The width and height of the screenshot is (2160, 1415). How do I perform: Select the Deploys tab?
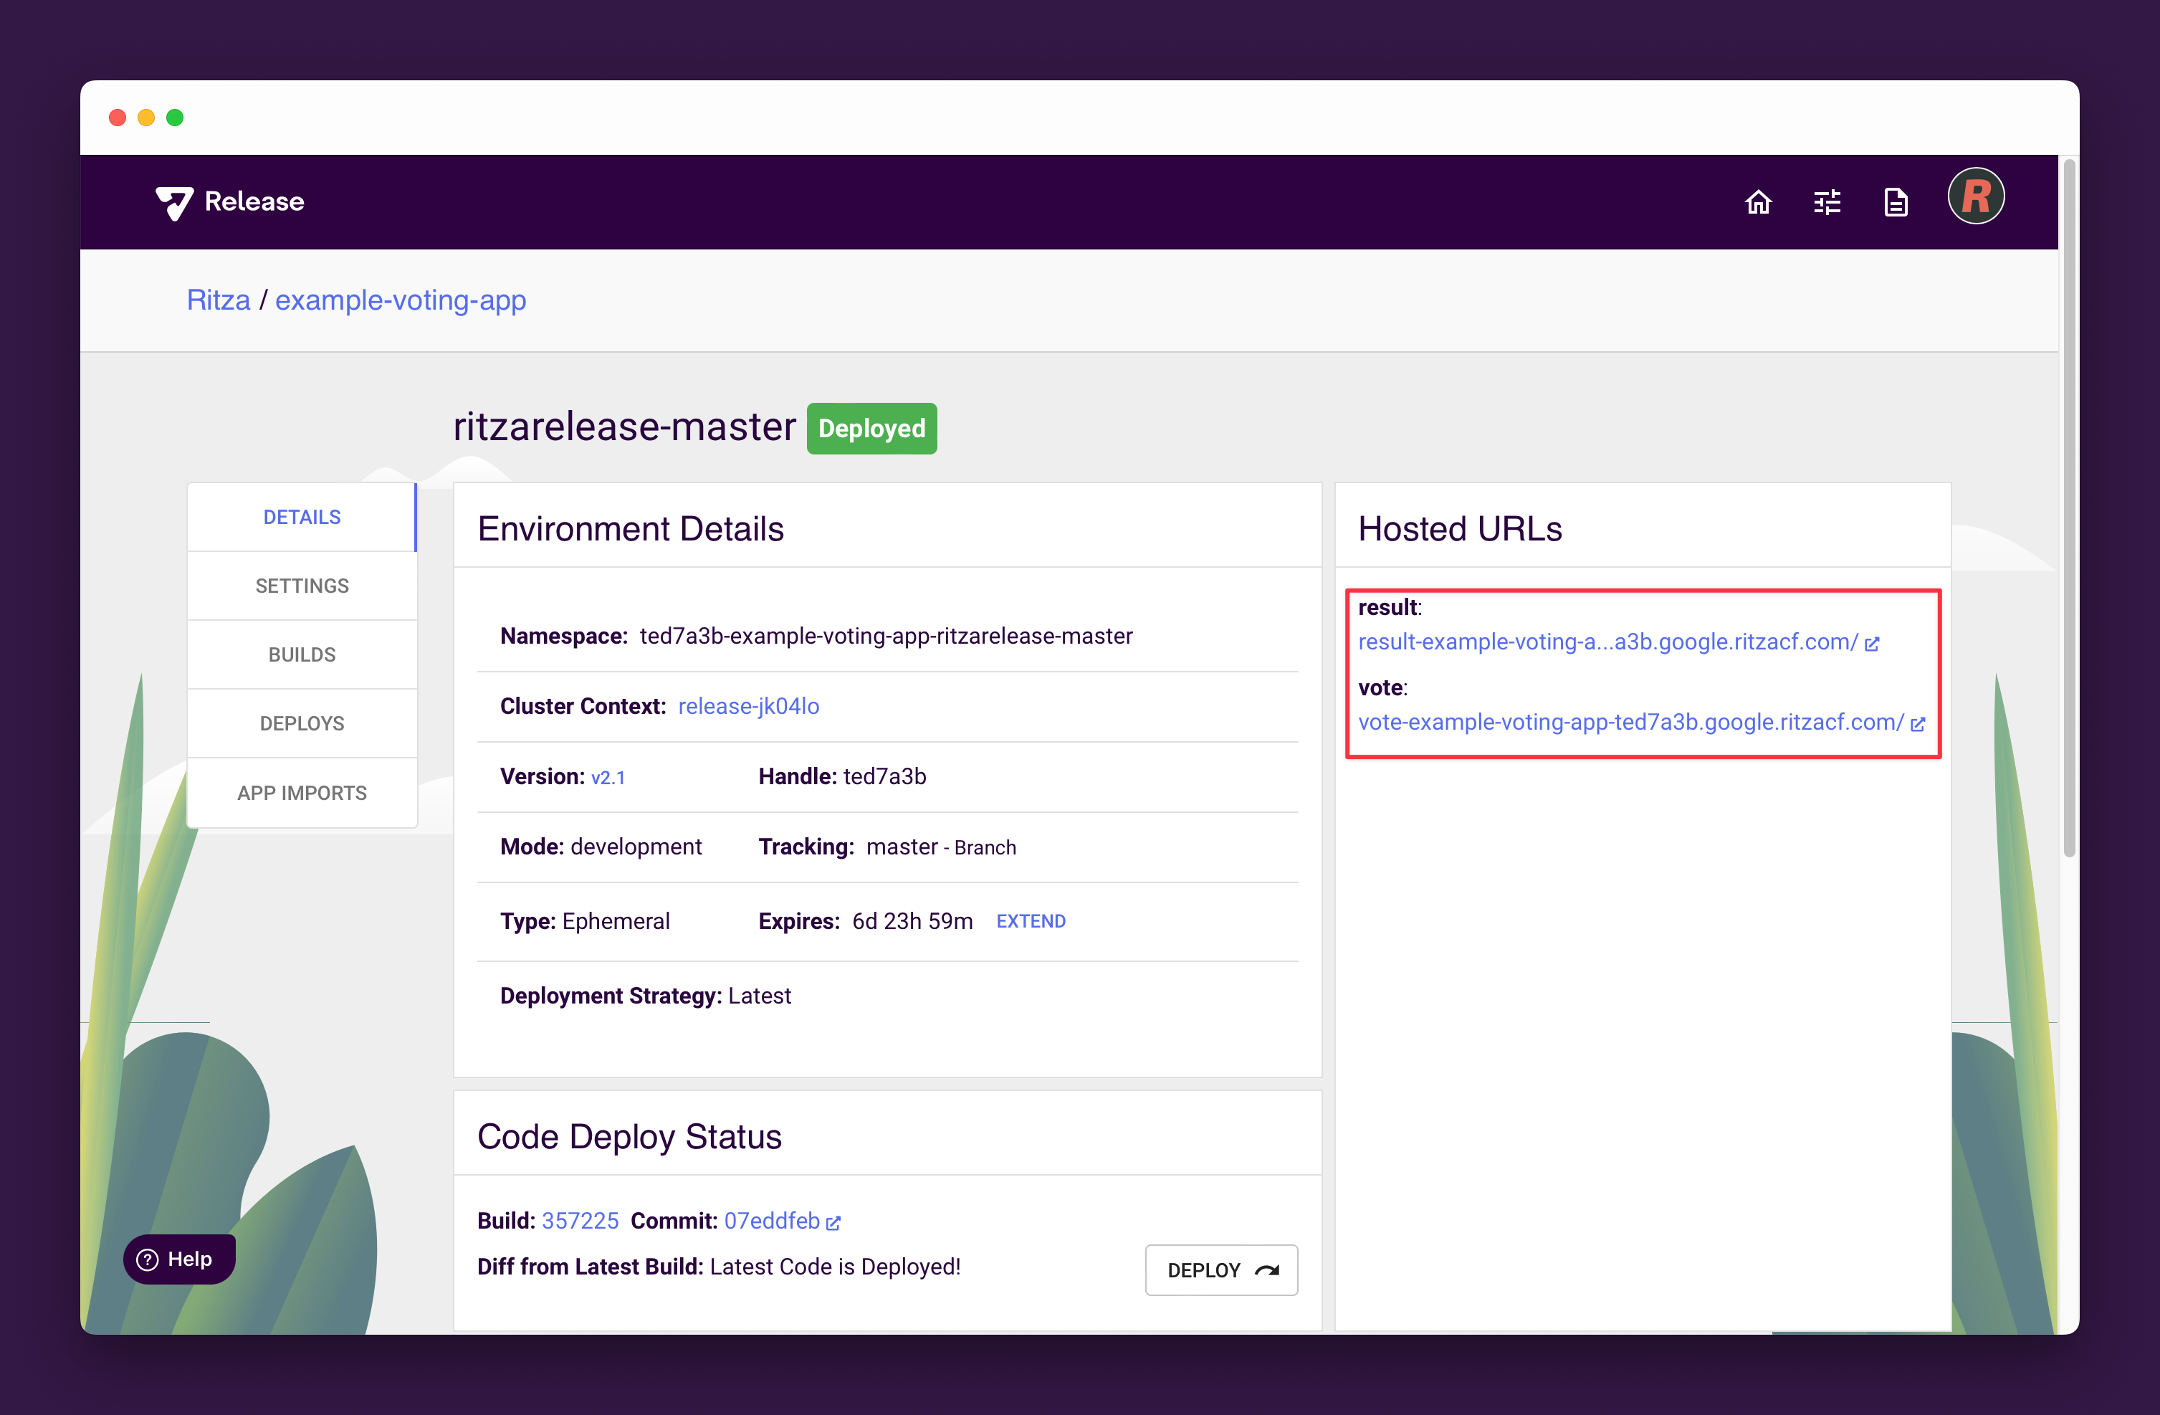(301, 723)
